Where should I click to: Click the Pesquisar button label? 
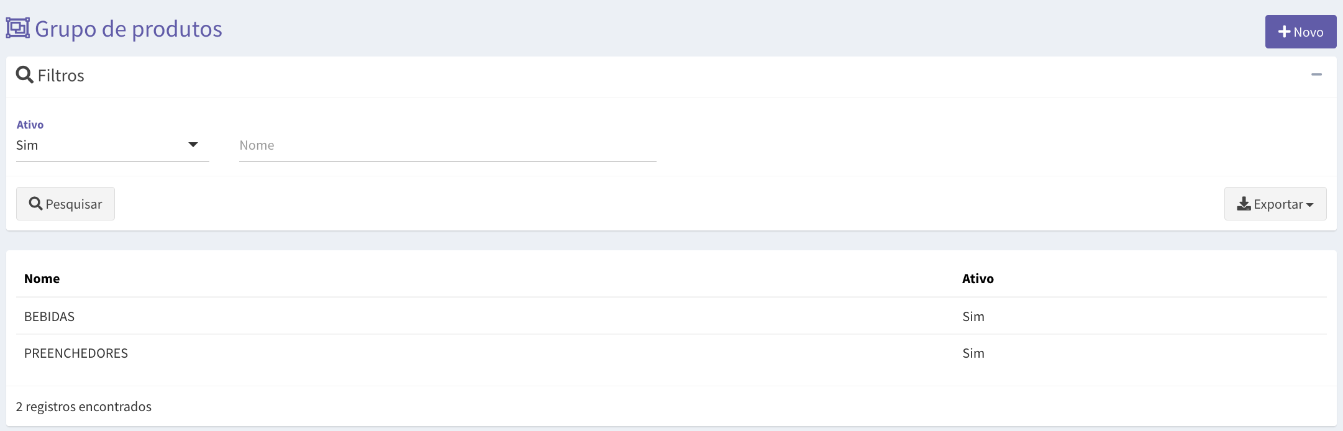point(74,204)
